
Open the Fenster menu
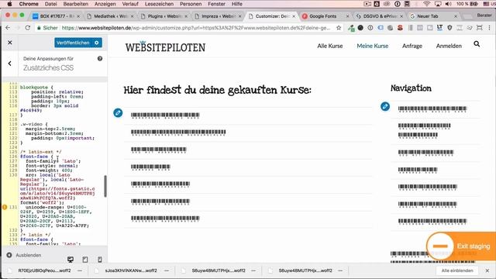(x=216, y=4)
